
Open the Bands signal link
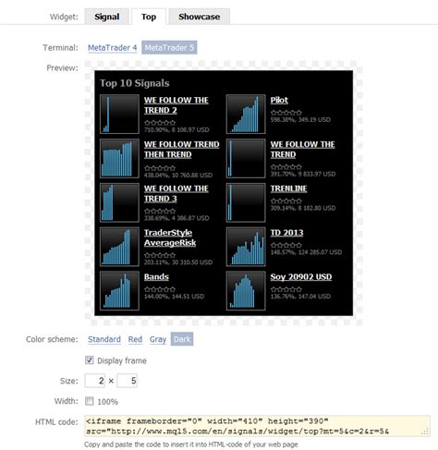156,276
